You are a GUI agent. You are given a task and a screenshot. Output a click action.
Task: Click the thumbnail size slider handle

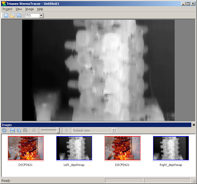(x=58, y=130)
